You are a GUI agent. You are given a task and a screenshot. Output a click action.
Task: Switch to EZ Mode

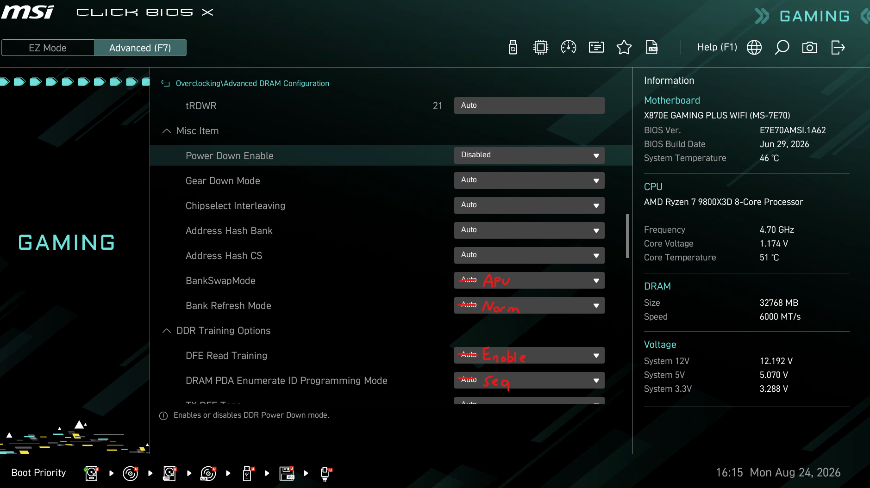[x=48, y=48]
